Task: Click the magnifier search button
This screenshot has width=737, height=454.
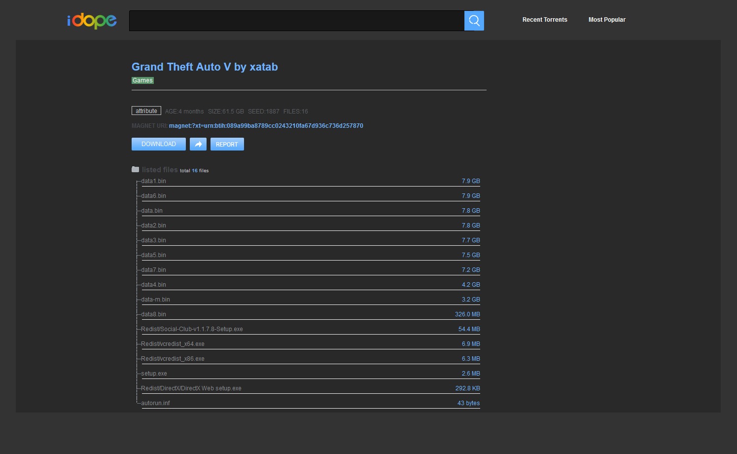Action: [474, 21]
